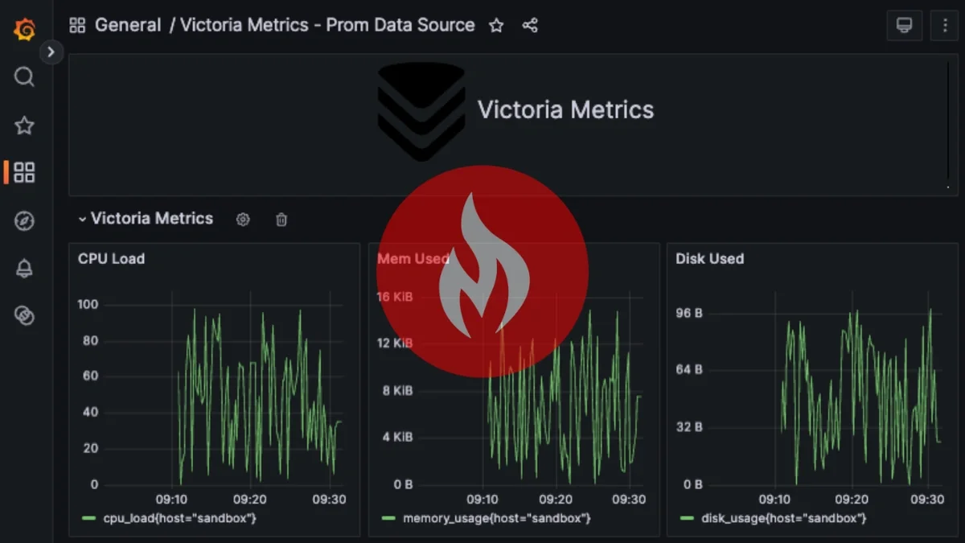Image resolution: width=965 pixels, height=543 pixels.
Task: Toggle the memory_usage{host="sandbox"} legend series
Action: [x=497, y=518]
